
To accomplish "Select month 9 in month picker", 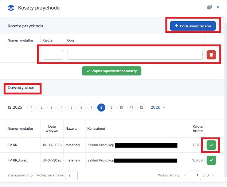I will 111,108.
